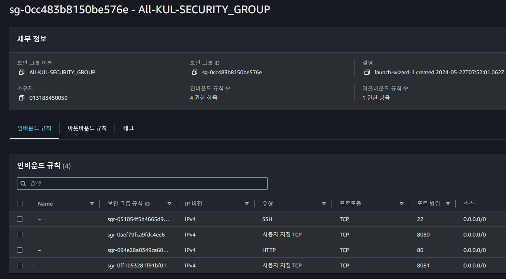
Task: Open the 프로토콜 column filter dropdown
Action: [x=402, y=203]
